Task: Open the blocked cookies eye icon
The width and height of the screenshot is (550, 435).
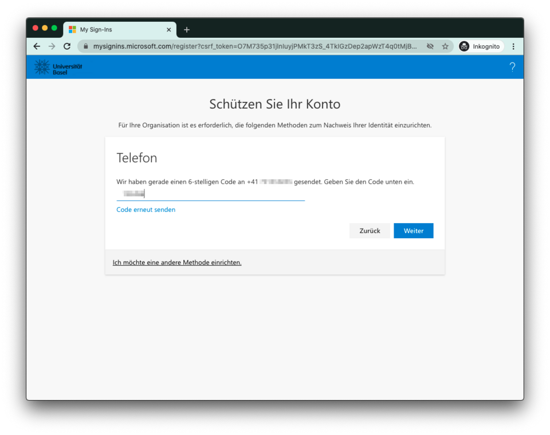Action: (430, 46)
